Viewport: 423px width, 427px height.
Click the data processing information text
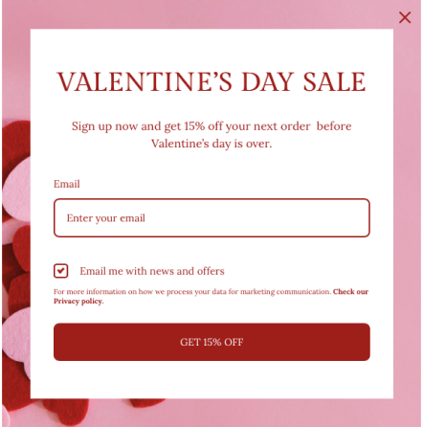pos(192,292)
